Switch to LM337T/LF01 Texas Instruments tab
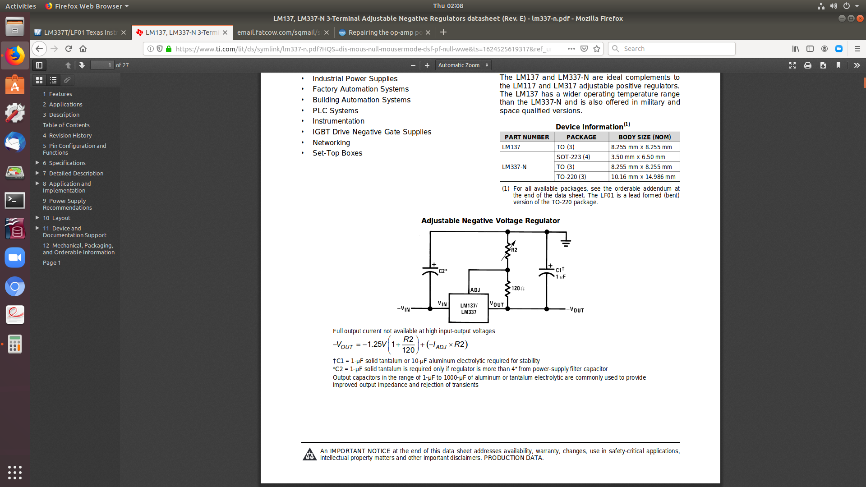Image resolution: width=866 pixels, height=487 pixels. 80,32
